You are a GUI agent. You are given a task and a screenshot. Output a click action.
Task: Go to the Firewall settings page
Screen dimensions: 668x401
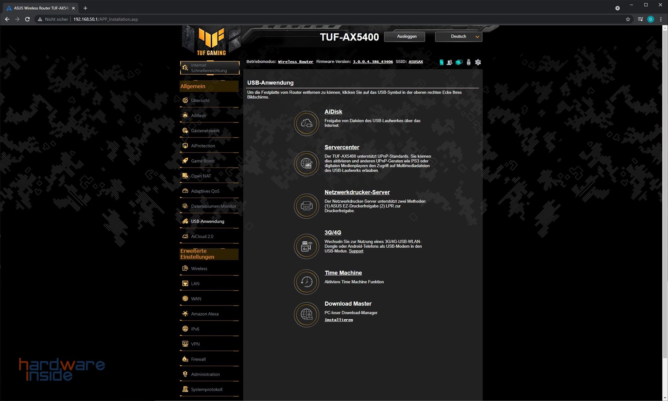tap(198, 359)
